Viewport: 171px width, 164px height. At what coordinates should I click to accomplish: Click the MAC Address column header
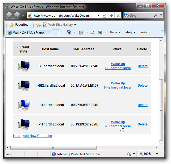pyautogui.click(x=84, y=49)
